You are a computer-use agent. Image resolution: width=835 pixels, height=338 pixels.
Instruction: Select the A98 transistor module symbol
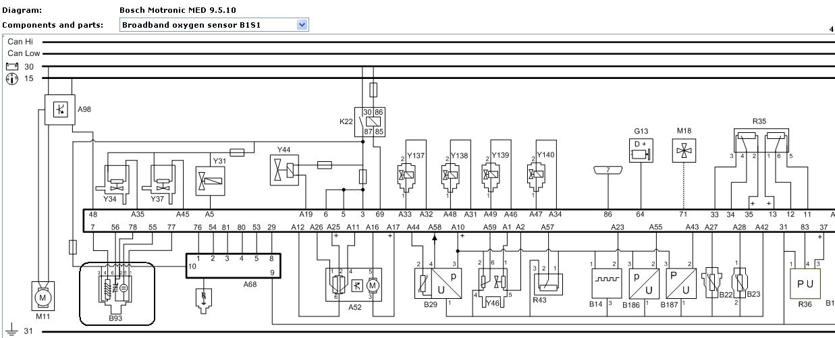[x=59, y=109]
